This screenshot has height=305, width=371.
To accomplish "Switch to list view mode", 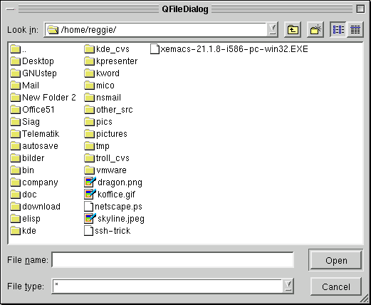I will [x=338, y=30].
